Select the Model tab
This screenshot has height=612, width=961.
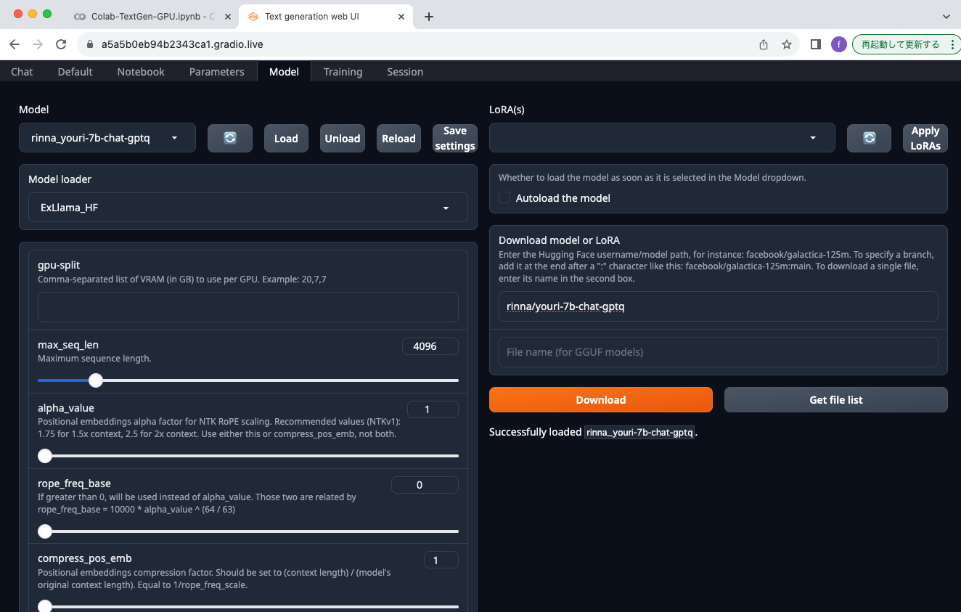click(284, 71)
